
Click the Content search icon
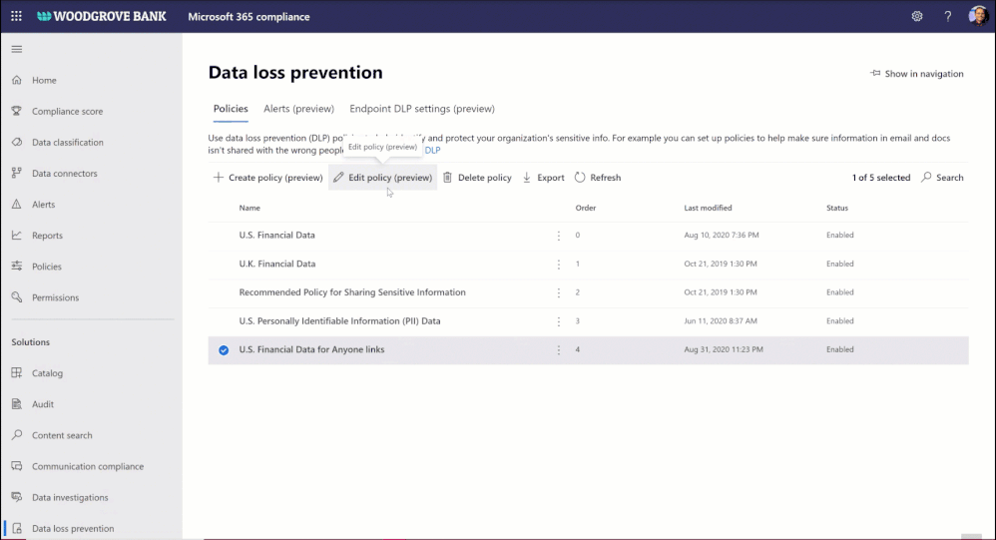pyautogui.click(x=17, y=435)
